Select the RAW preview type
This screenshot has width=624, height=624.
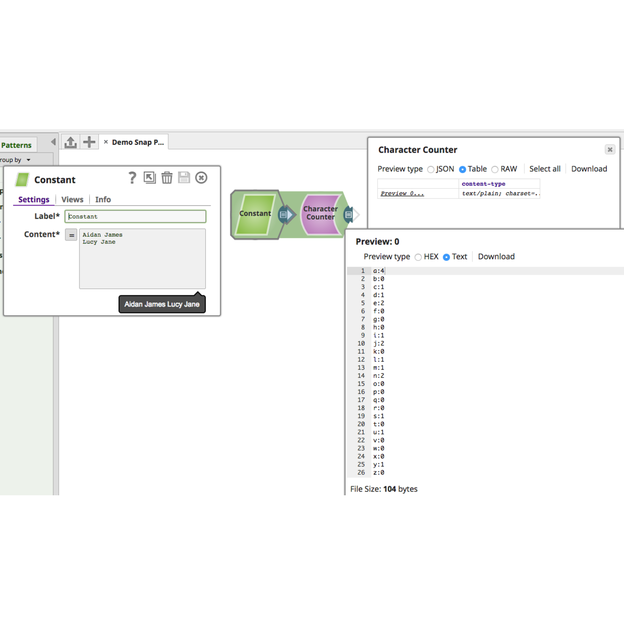(x=495, y=169)
